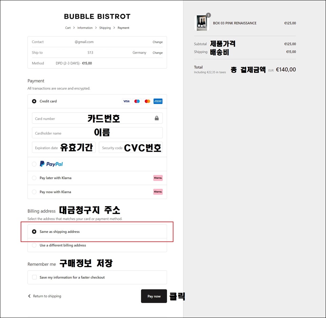Click the BOX 03 PINK RENAISSANCE title
The width and height of the screenshot is (326, 318).
pos(235,23)
